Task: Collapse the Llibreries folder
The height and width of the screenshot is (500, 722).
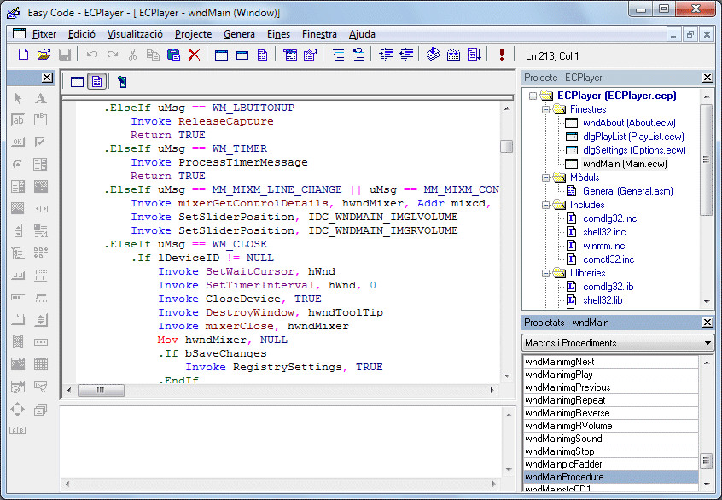Action: coord(545,274)
